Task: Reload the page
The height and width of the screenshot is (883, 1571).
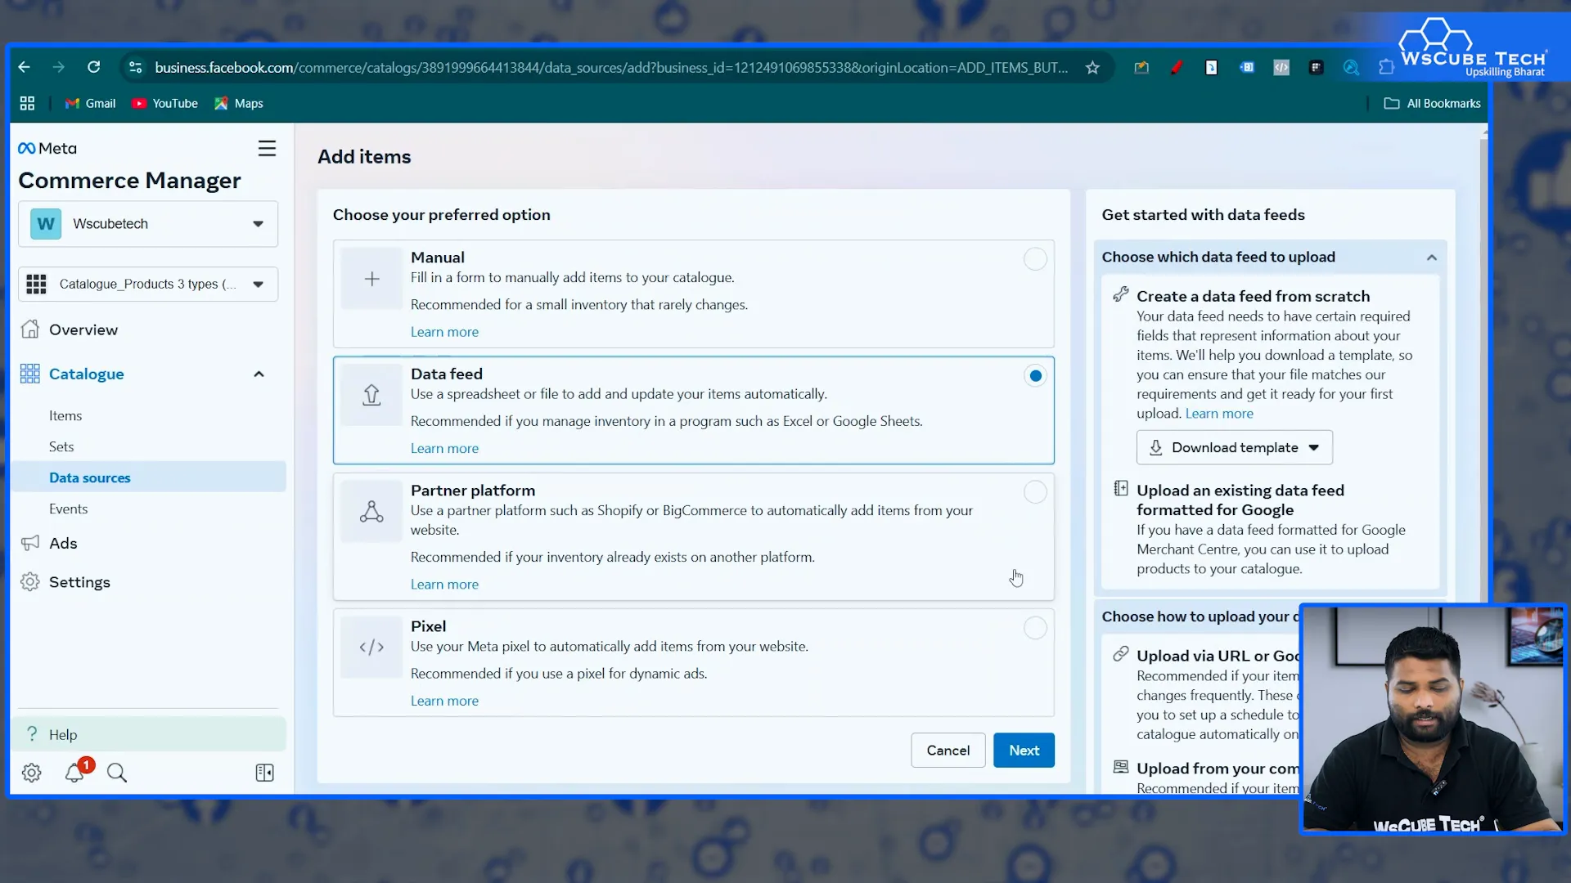Action: (x=94, y=67)
